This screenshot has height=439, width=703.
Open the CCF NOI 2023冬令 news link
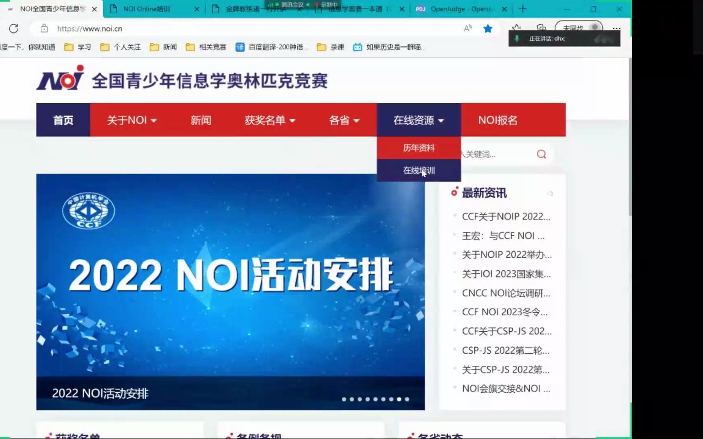[504, 312]
